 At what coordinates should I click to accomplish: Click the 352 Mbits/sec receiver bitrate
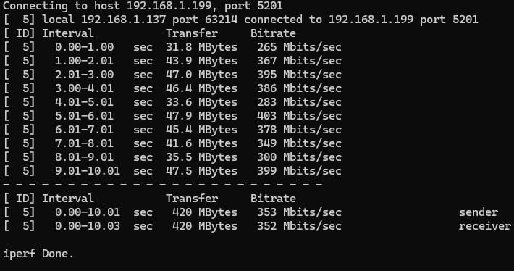point(299,226)
